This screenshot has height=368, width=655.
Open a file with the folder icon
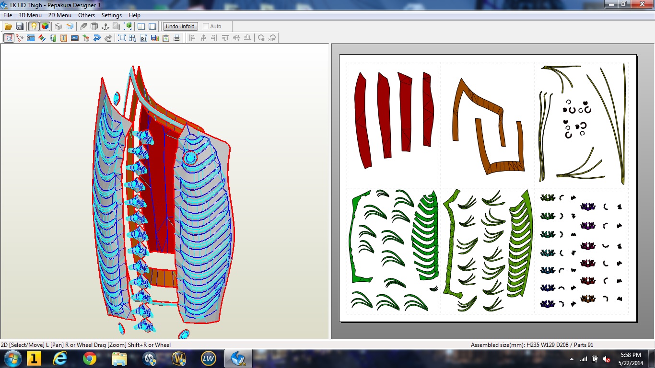coord(8,26)
